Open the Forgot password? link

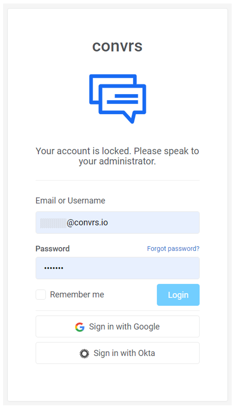tap(173, 249)
